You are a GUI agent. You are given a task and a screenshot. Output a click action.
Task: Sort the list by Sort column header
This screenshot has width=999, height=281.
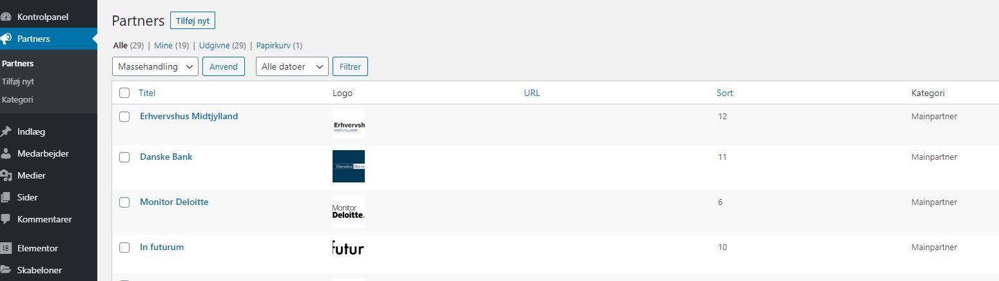(x=724, y=93)
